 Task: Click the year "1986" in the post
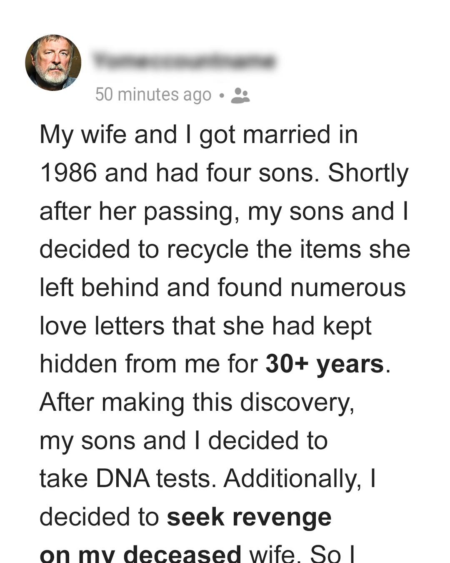tap(68, 173)
